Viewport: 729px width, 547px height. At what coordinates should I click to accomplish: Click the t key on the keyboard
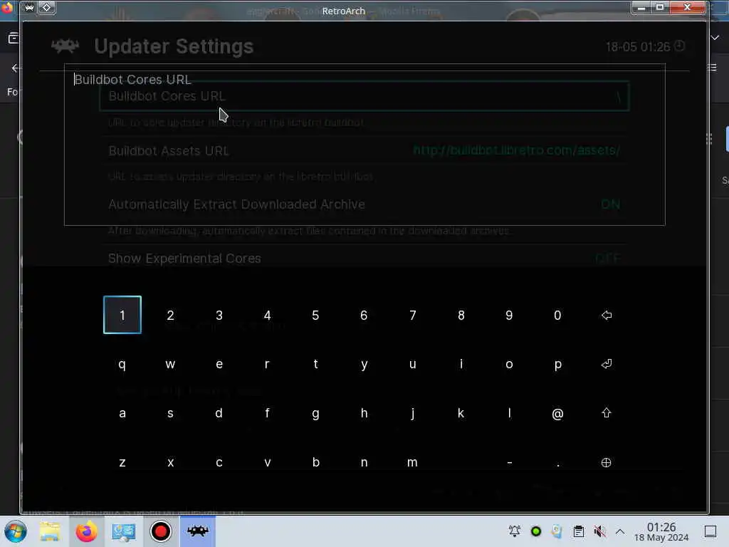coord(315,364)
